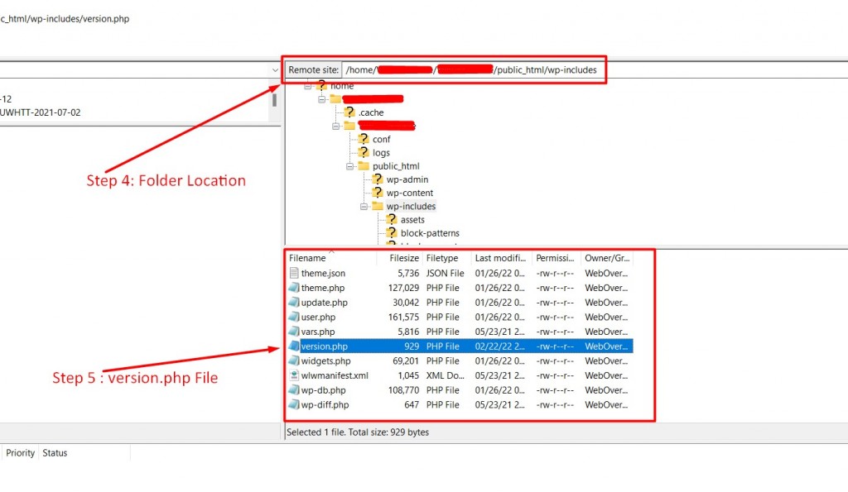Click the .cache folder question-mark icon
The height and width of the screenshot is (492, 848).
click(x=349, y=112)
